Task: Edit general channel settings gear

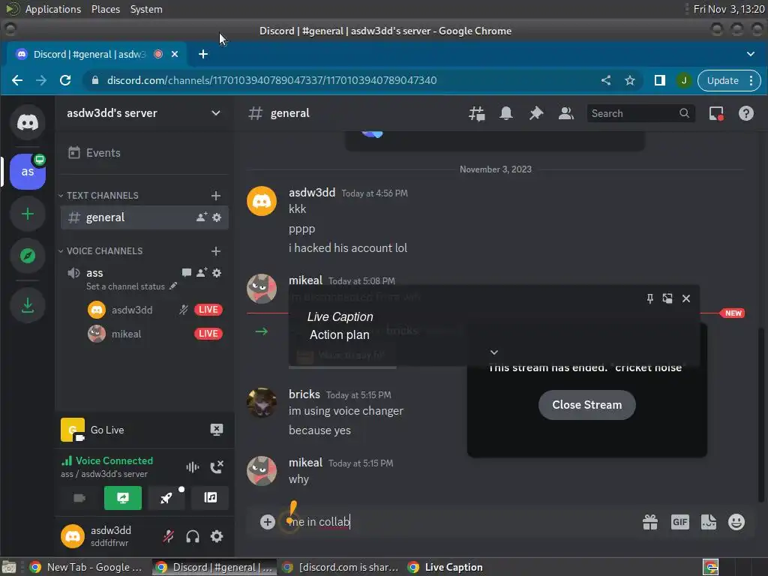Action: (217, 217)
